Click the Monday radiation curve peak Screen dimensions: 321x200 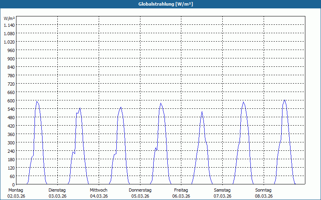pyautogui.click(x=37, y=102)
